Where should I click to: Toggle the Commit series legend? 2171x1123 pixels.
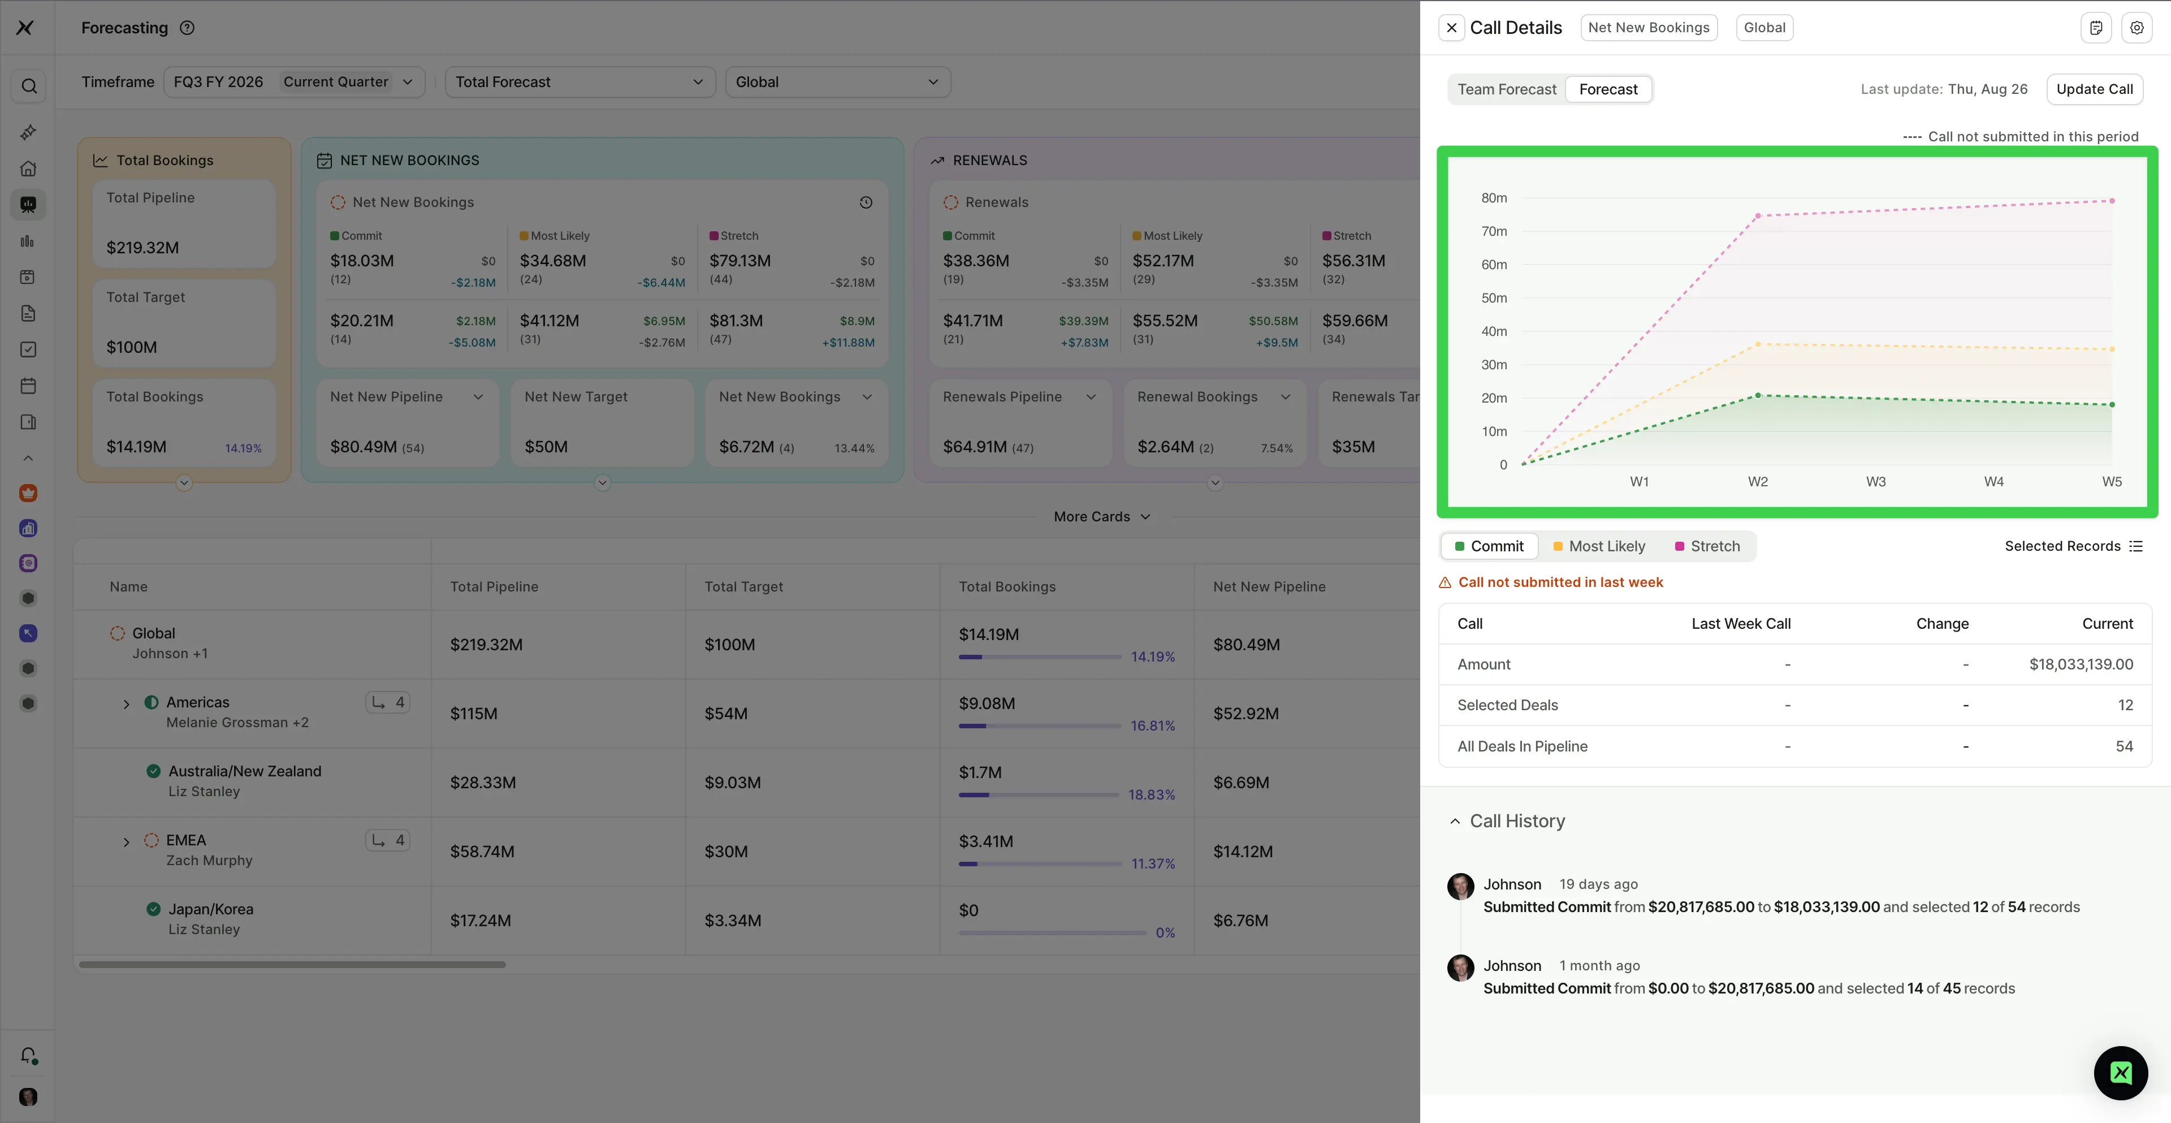(1489, 546)
